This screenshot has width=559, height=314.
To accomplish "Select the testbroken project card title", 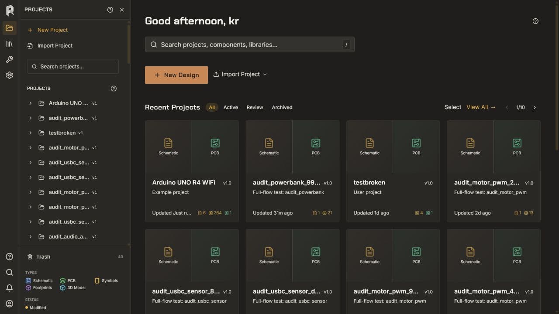I will pyautogui.click(x=369, y=183).
